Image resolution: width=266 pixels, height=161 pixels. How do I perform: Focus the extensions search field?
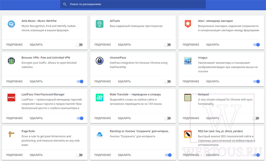tap(133, 4)
